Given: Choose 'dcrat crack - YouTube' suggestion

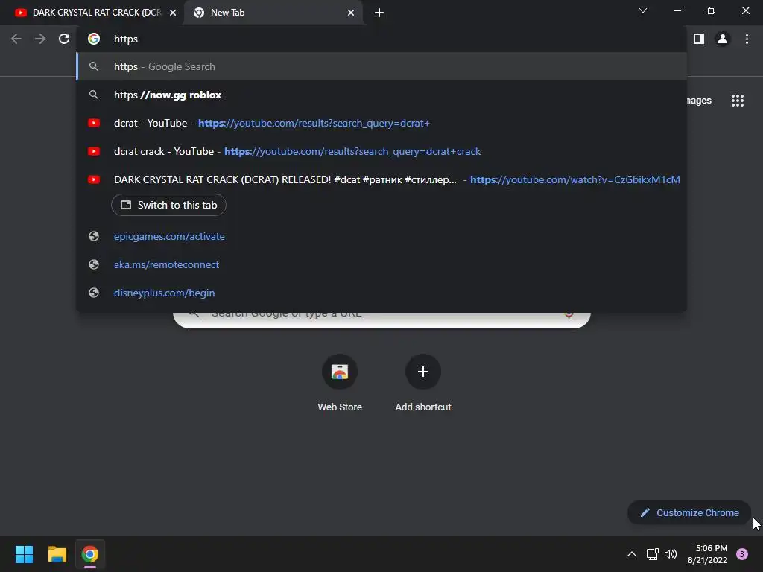Looking at the screenshot, I should point(381,151).
